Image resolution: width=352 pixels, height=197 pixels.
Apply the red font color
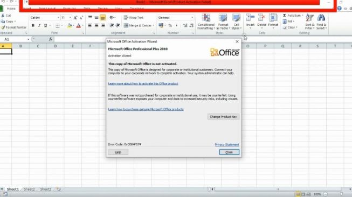[78, 25]
